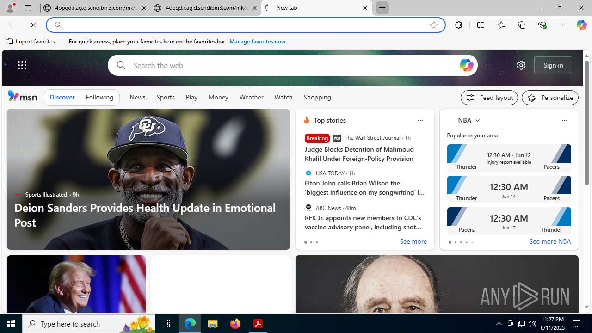
Task: Open Browser essentials icon
Action: [x=542, y=25]
